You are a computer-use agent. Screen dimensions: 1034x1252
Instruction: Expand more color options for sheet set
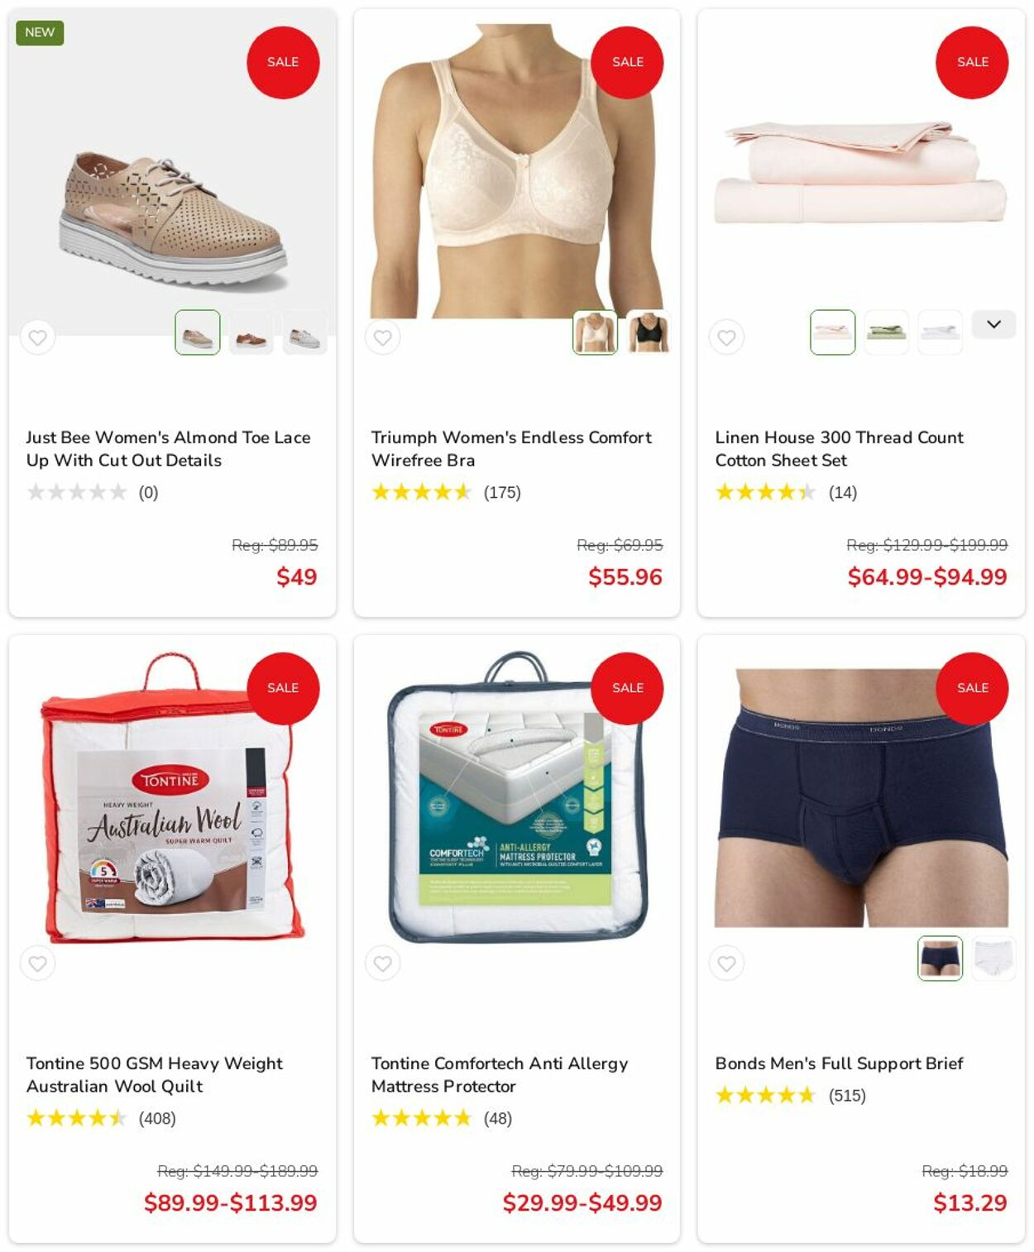tap(993, 324)
